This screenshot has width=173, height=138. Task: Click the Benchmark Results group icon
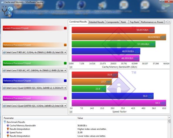tap(5, 122)
